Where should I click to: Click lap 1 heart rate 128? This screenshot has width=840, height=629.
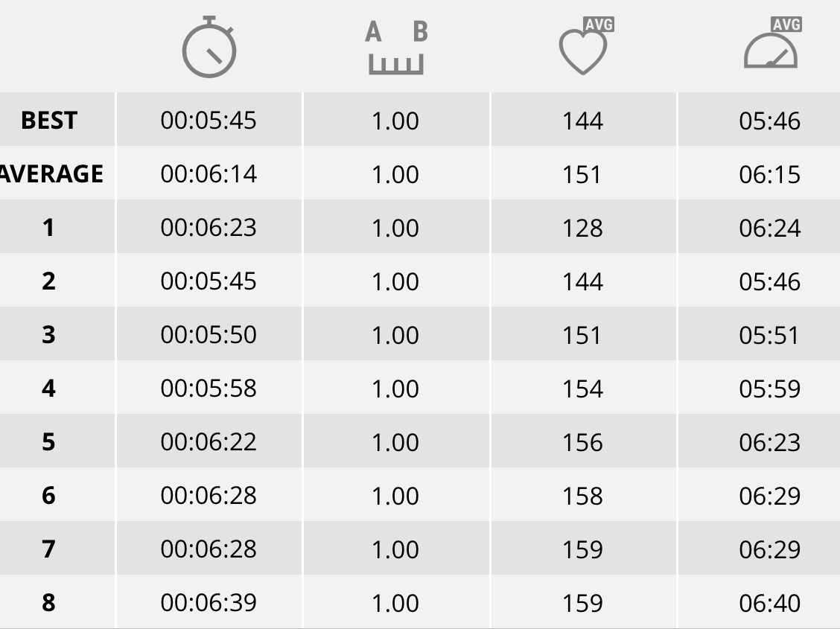click(x=582, y=228)
